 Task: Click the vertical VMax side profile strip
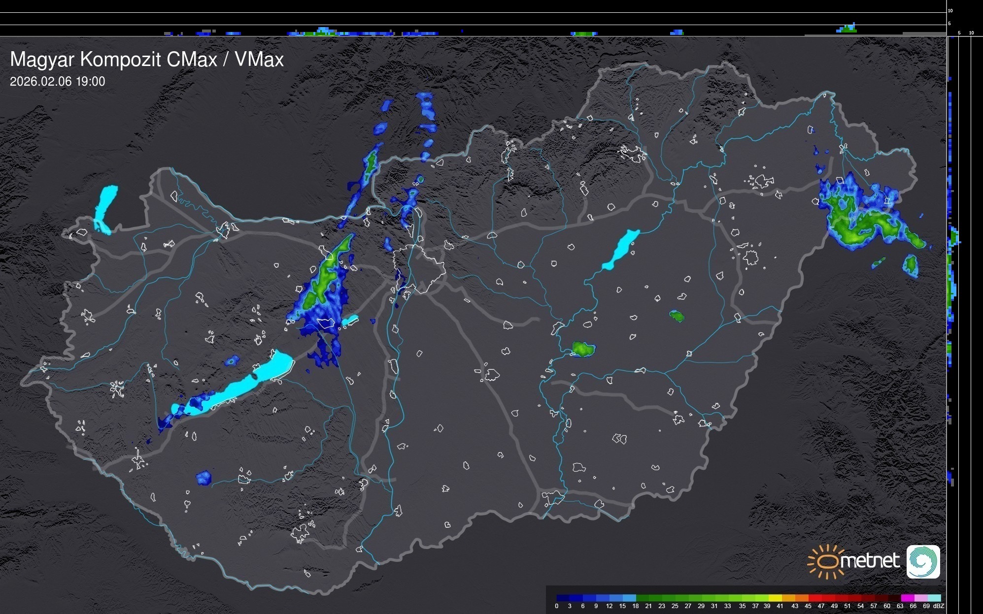point(952,295)
